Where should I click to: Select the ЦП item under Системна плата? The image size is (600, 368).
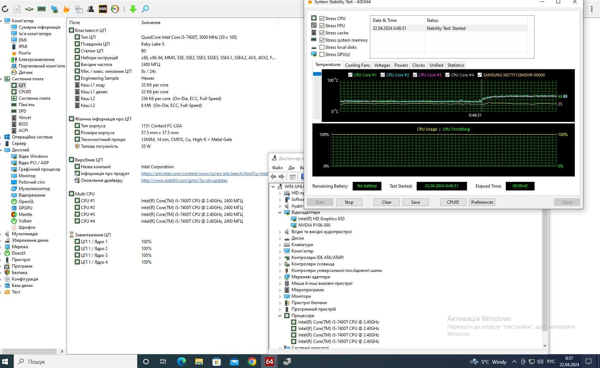[x=22, y=85]
